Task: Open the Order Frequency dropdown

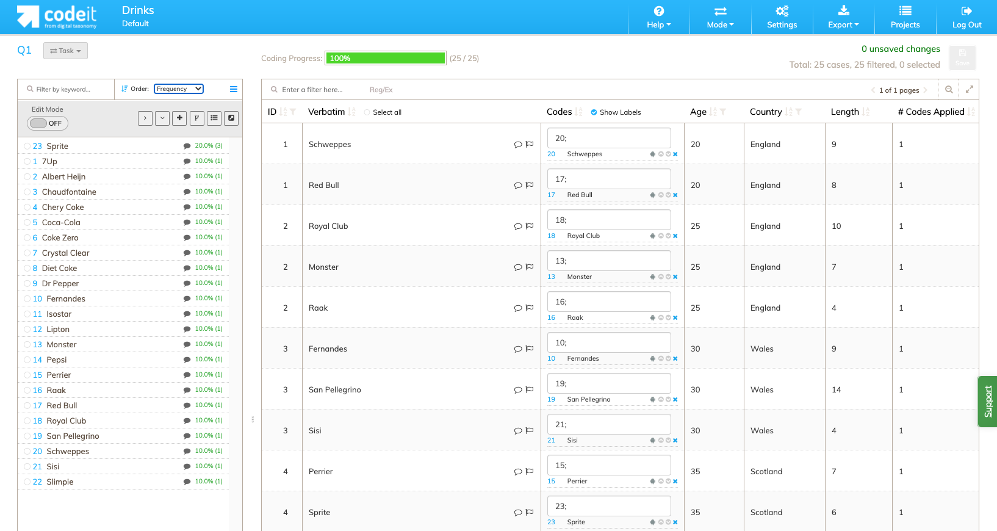Action: pyautogui.click(x=179, y=89)
